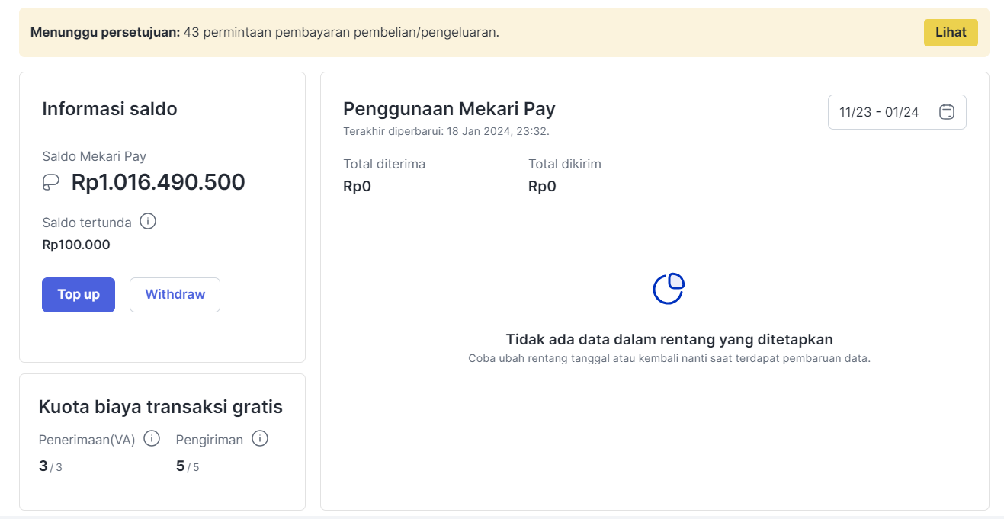The width and height of the screenshot is (1004, 519).
Task: Click the Saldo Mekari Pay label
Action: coord(94,156)
